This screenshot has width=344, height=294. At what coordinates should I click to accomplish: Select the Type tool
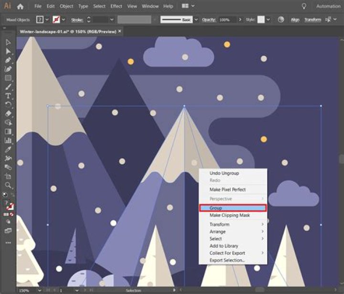pyautogui.click(x=8, y=96)
